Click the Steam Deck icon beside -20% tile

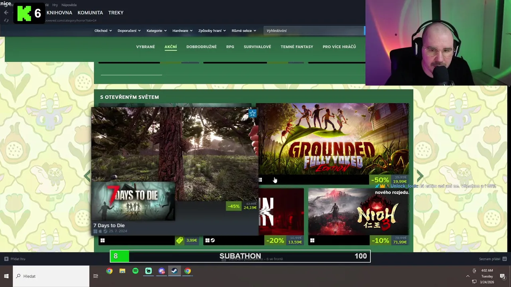click(212, 240)
